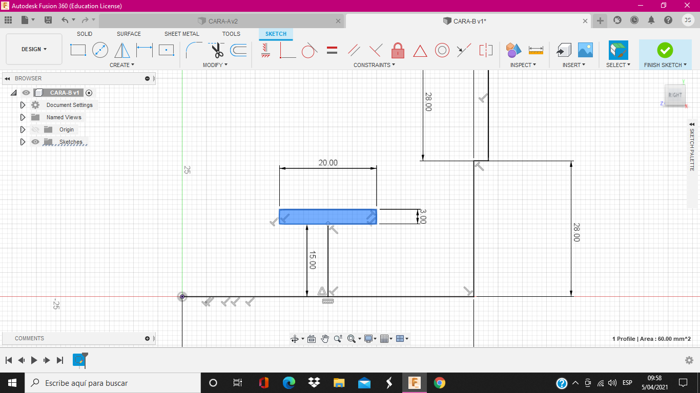Expand the Document Settings node

tap(23, 105)
